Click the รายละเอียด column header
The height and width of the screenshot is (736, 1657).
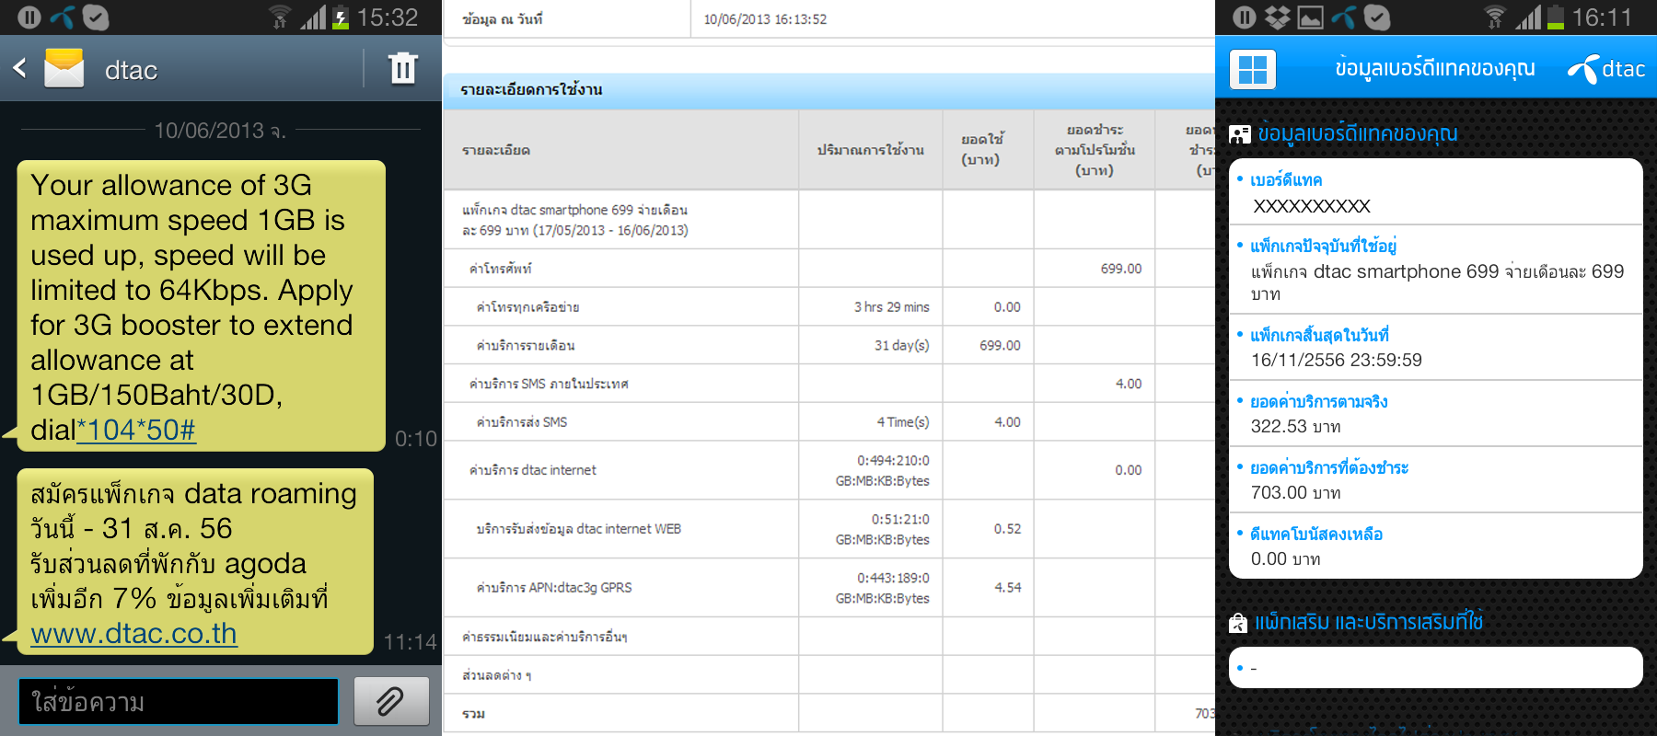tap(621, 150)
